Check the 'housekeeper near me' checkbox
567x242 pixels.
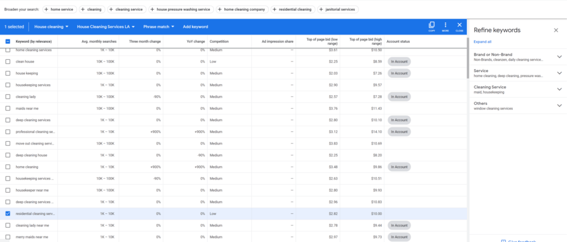coord(8,190)
